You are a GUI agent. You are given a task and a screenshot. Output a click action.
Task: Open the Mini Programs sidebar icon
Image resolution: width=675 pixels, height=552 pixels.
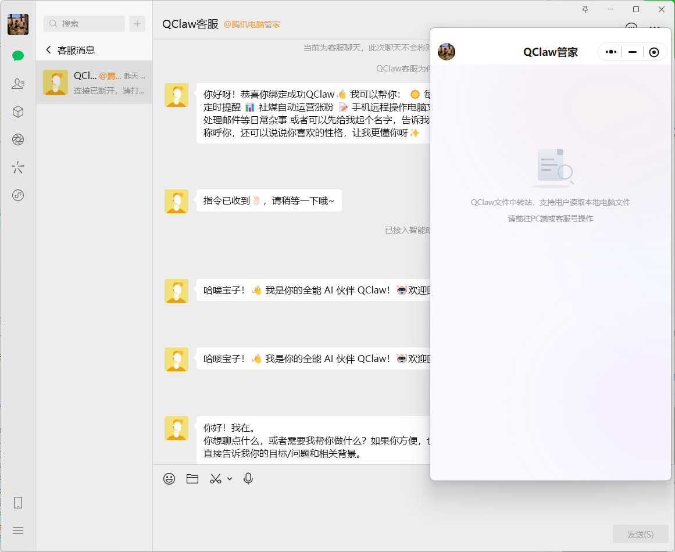[18, 195]
